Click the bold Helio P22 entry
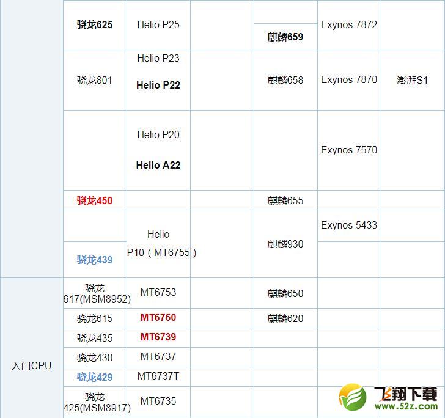This screenshot has height=418, width=445. click(x=158, y=85)
